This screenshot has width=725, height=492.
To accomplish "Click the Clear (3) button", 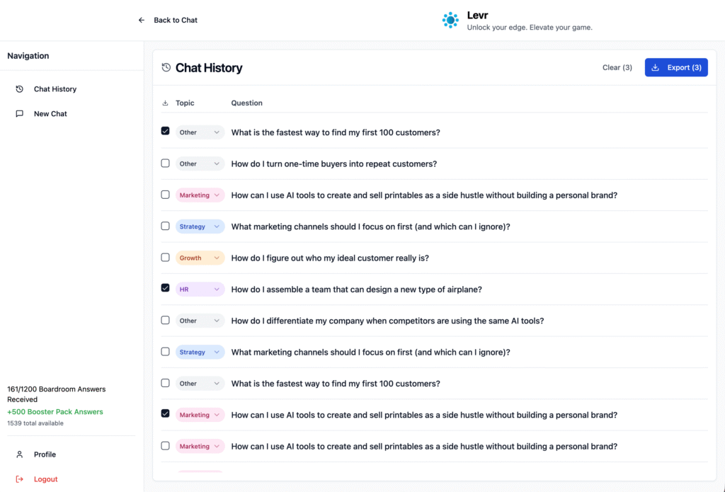I will pos(617,68).
